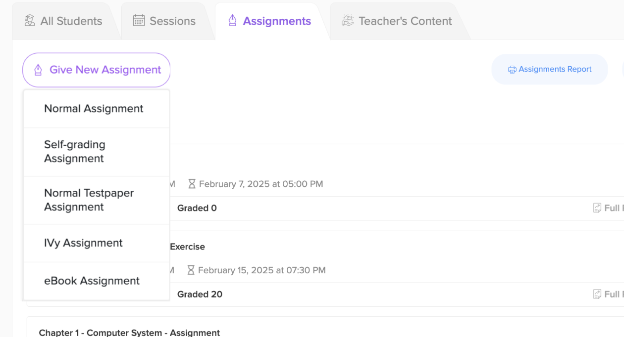Click the hourglass icon beside February 15 deadline
The width and height of the screenshot is (624, 337).
click(x=191, y=270)
